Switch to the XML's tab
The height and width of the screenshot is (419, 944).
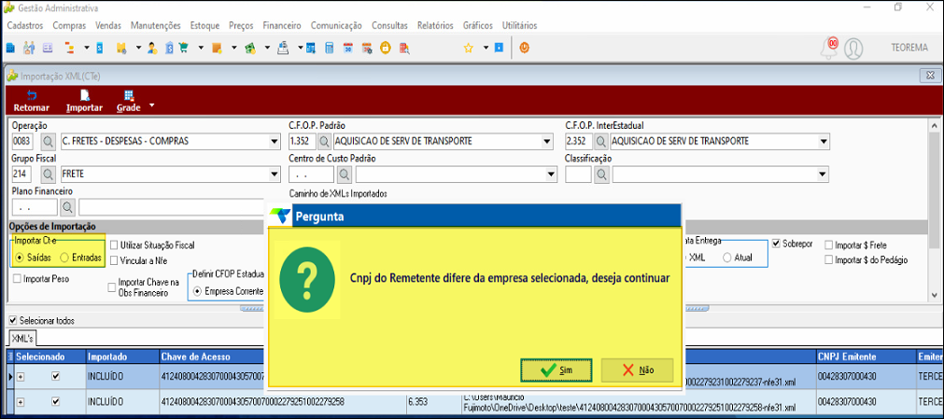pyautogui.click(x=22, y=337)
